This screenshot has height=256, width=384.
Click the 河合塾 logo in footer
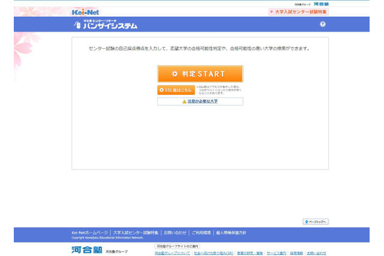coord(86,250)
